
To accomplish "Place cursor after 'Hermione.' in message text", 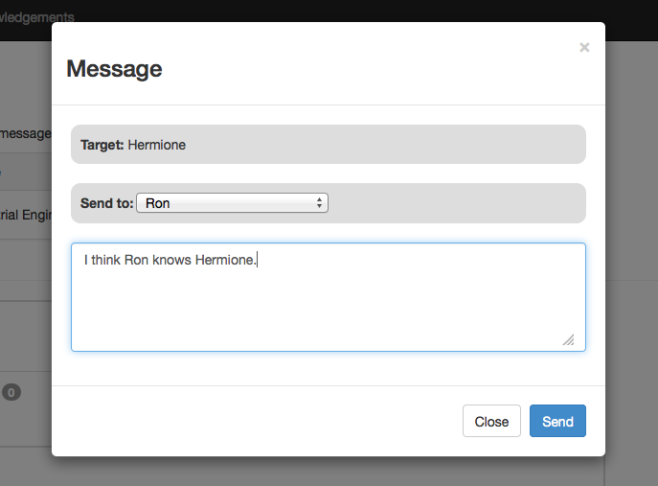I will 258,260.
